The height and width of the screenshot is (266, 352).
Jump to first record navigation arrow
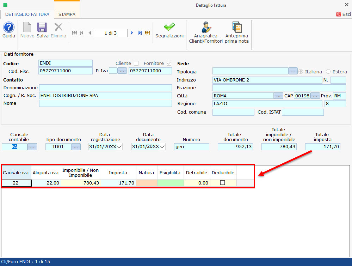74,33
